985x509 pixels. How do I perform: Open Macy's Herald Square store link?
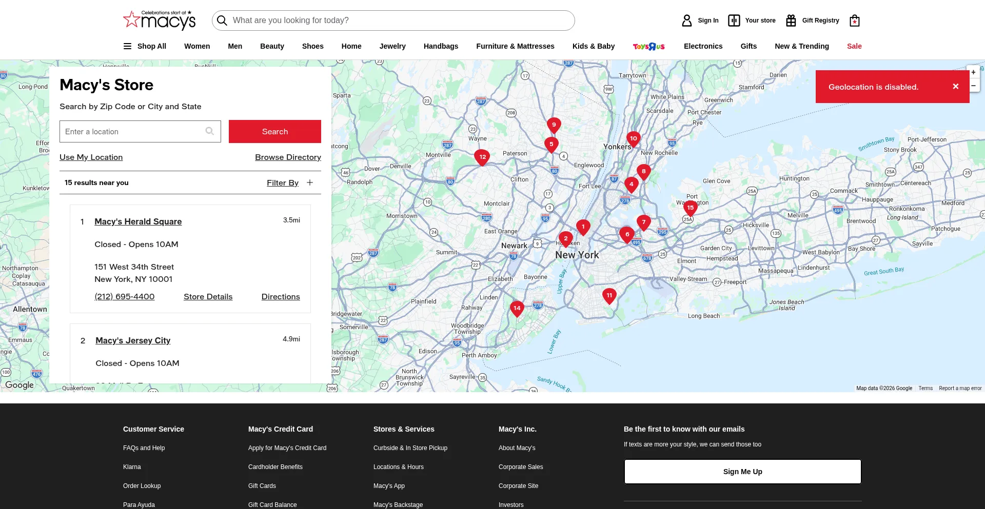(x=138, y=221)
